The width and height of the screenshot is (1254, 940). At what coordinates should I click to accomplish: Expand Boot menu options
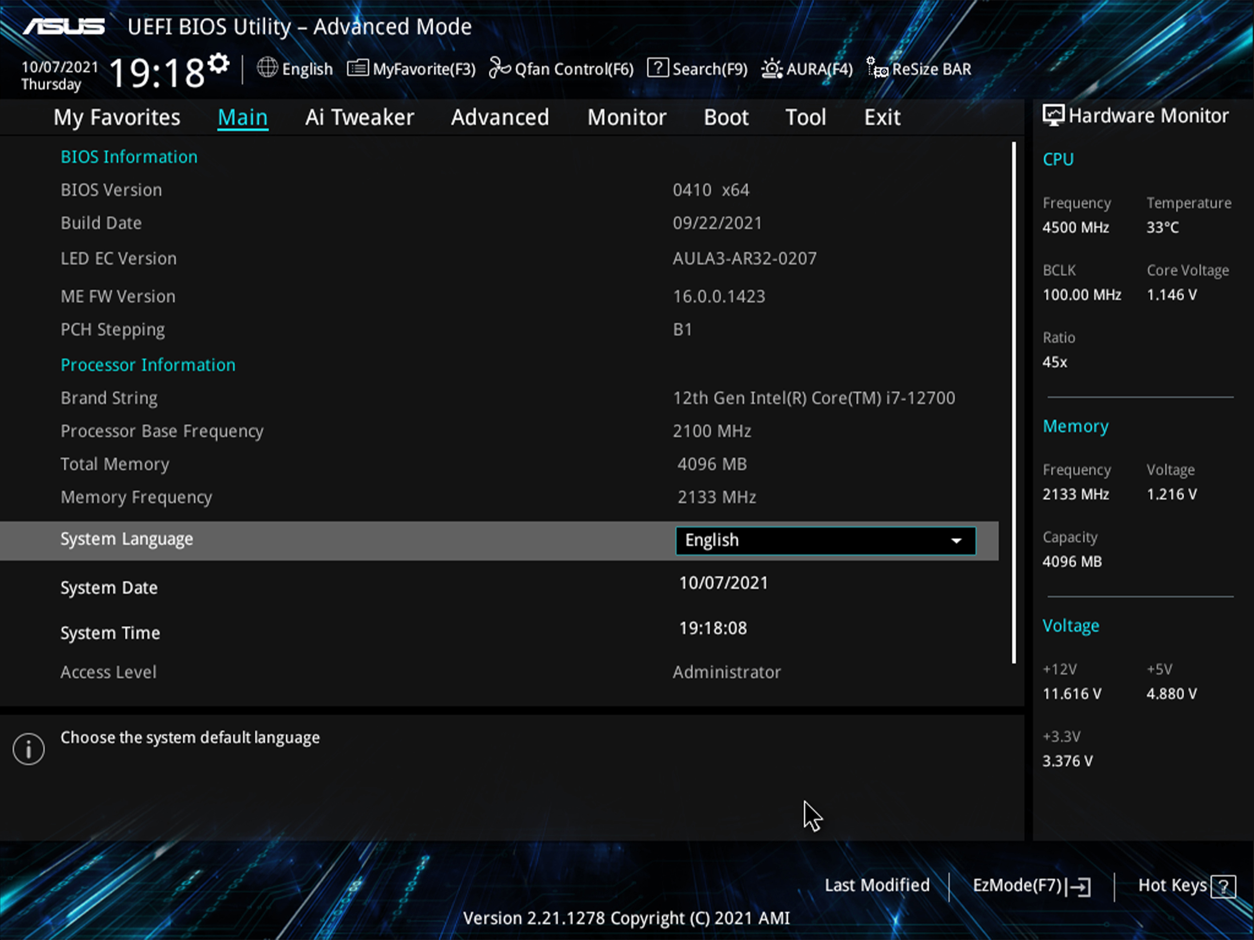click(x=727, y=117)
